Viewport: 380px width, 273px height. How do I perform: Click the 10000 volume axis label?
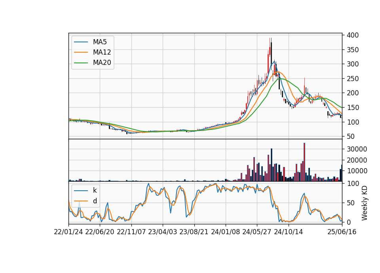click(x=357, y=171)
